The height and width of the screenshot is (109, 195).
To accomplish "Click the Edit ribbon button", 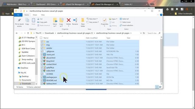I will click(112, 22).
